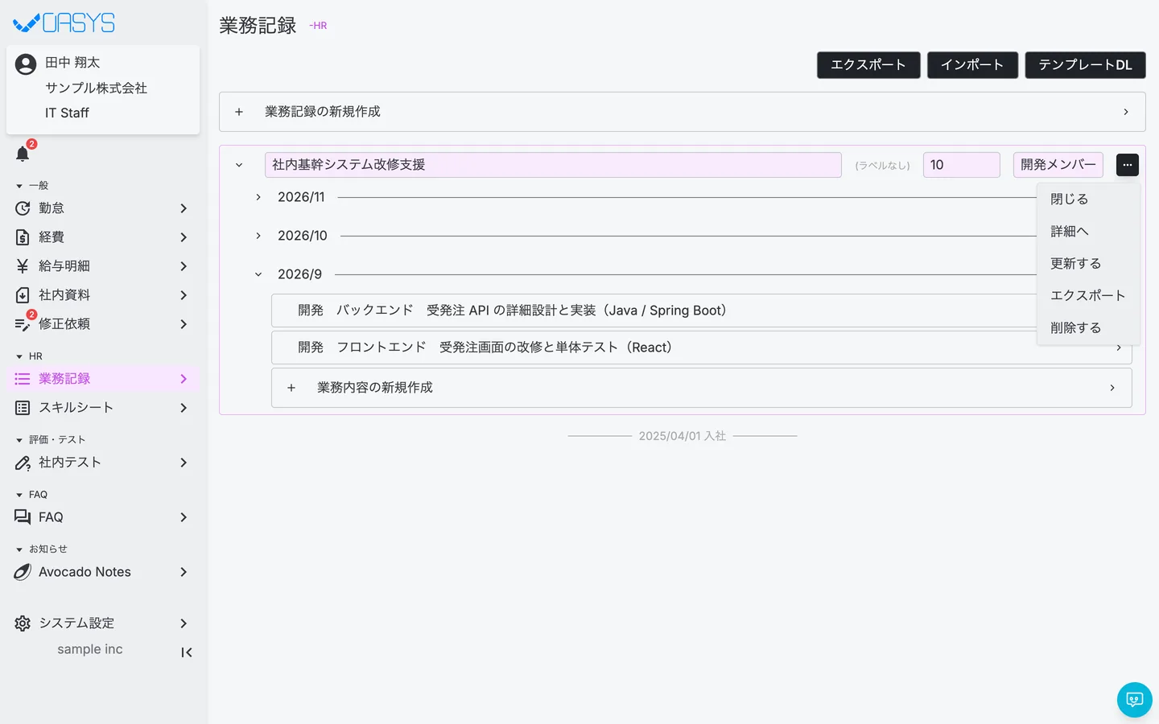Click the 経費 receipt icon
Screen dimensions: 1159x724
click(x=23, y=237)
